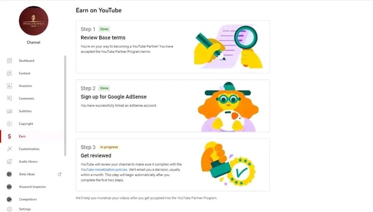Click the external link icon beside Daily Ideas
The image size is (373, 212).
[60, 174]
